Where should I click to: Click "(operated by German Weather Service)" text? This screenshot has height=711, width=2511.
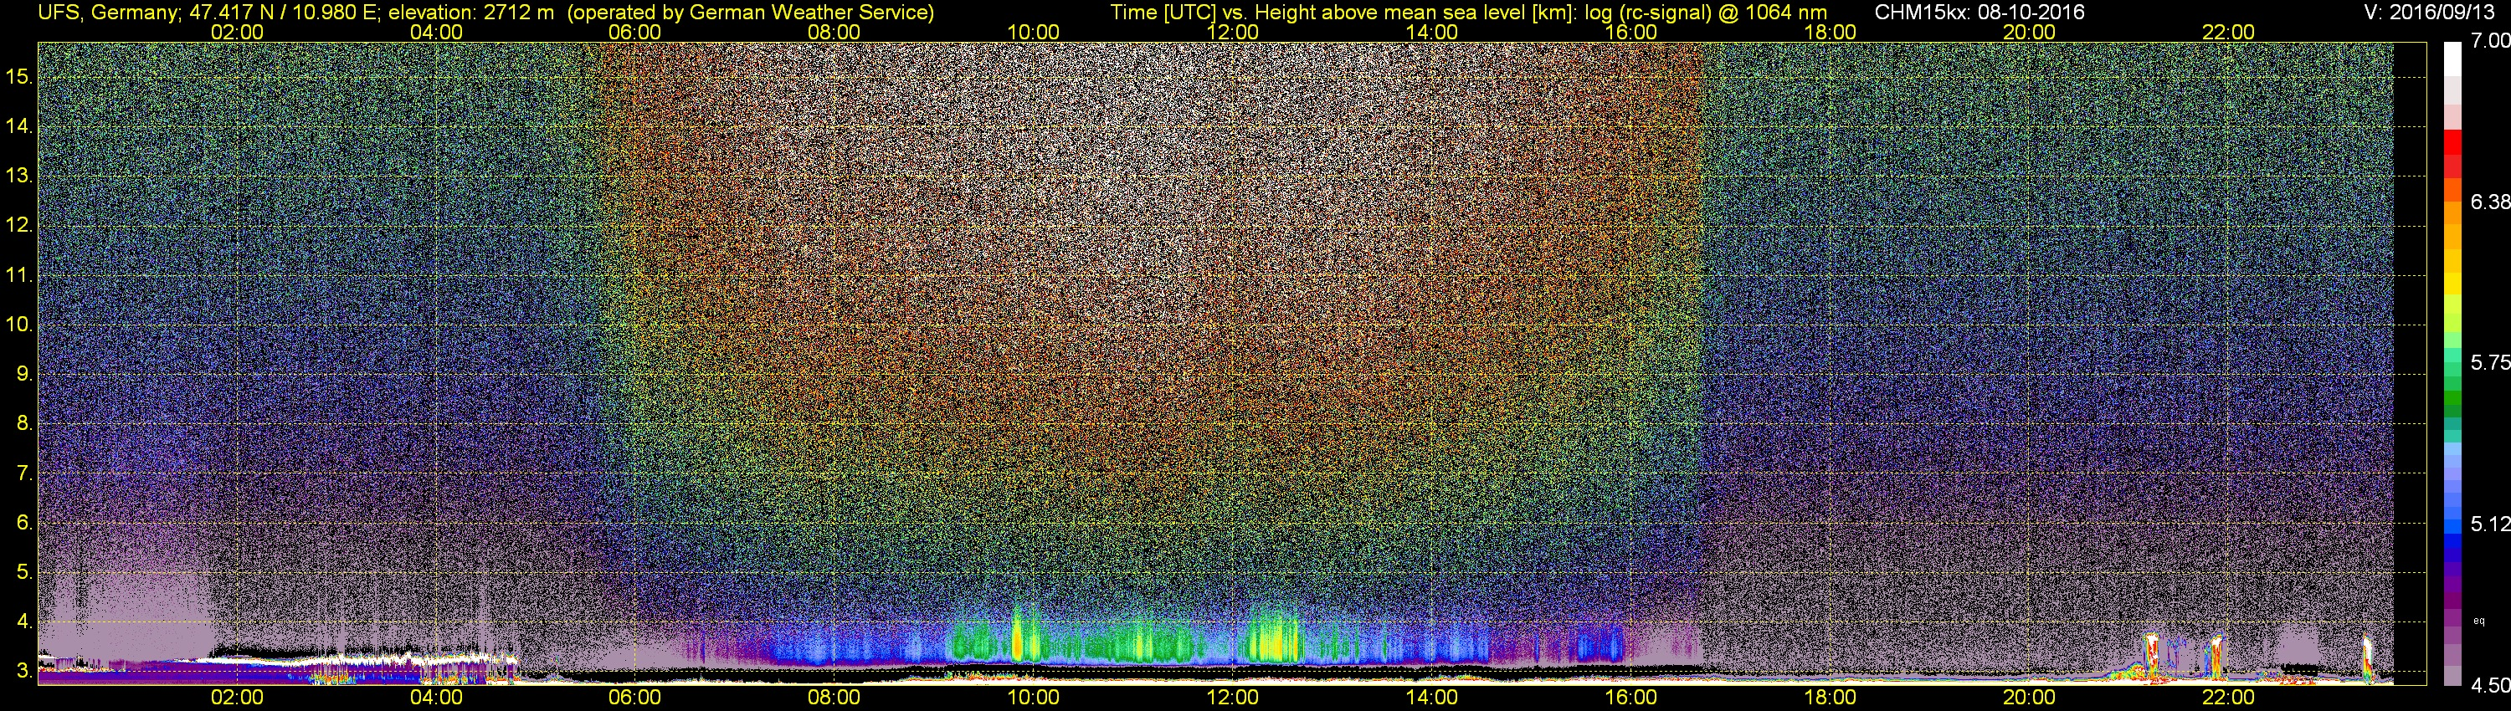coord(751,13)
